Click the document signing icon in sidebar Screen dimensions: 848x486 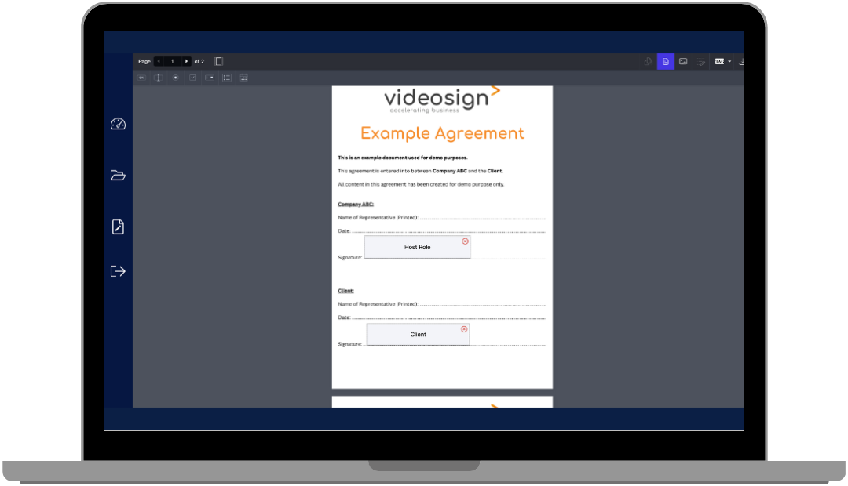point(118,227)
